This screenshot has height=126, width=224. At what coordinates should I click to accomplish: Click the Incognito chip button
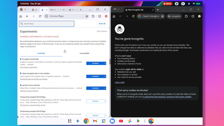tap(174, 16)
